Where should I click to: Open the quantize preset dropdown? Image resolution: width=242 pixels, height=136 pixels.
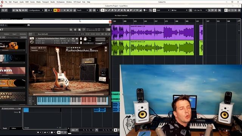click(x=200, y=10)
